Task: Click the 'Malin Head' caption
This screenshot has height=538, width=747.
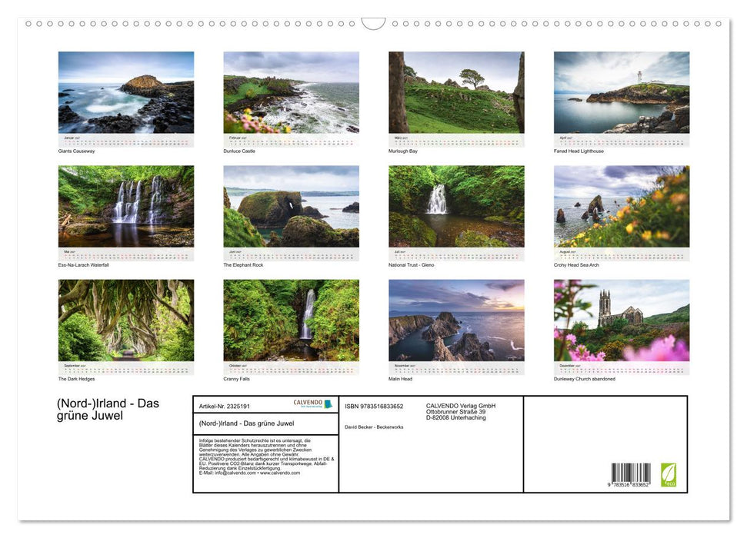Action: coord(400,379)
